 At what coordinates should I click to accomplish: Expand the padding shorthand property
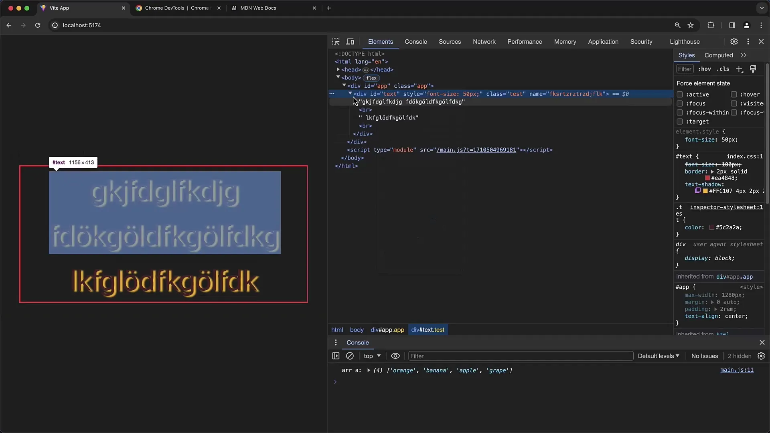pyautogui.click(x=715, y=309)
